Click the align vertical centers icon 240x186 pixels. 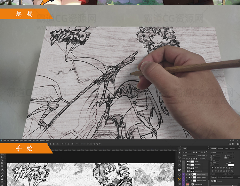click(66, 144)
